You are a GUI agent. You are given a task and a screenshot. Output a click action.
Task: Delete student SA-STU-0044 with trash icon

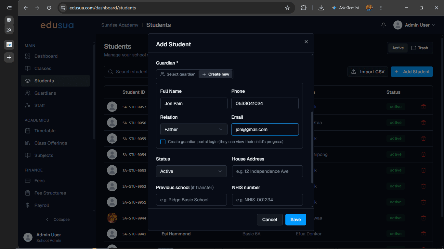424,218
